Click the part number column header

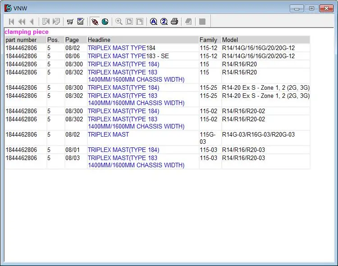click(x=21, y=40)
